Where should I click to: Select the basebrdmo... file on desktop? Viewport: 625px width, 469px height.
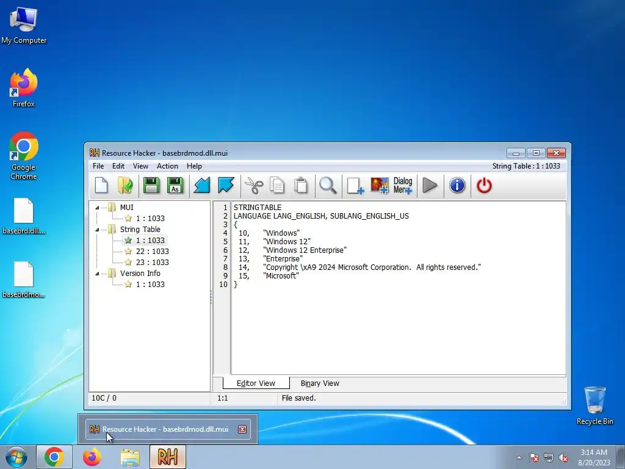24,280
